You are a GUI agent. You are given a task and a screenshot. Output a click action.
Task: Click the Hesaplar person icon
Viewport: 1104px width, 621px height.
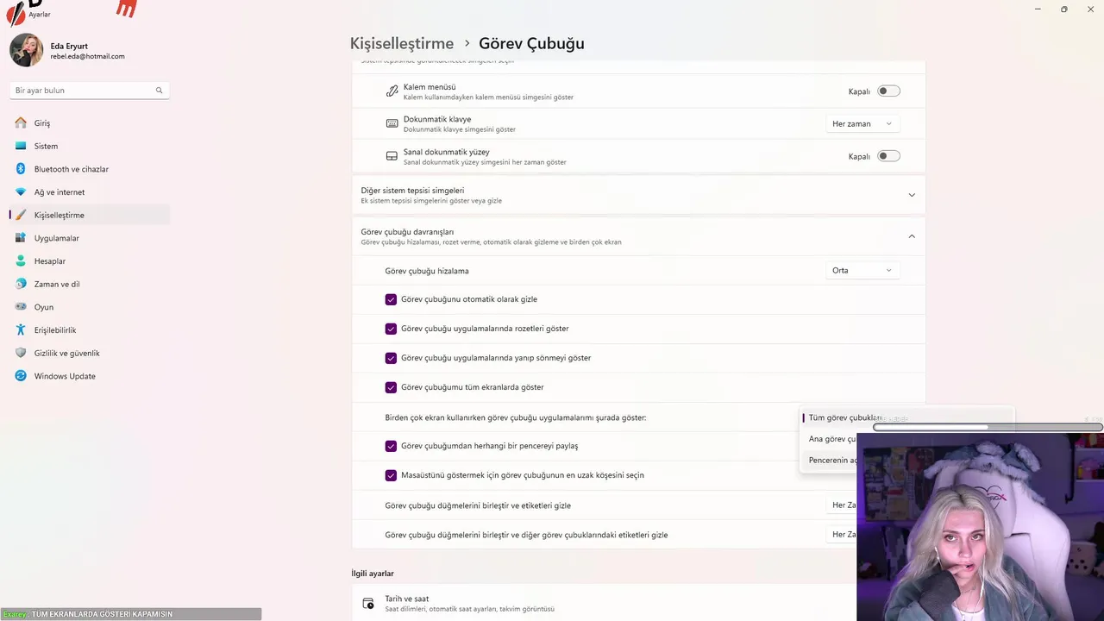(21, 261)
